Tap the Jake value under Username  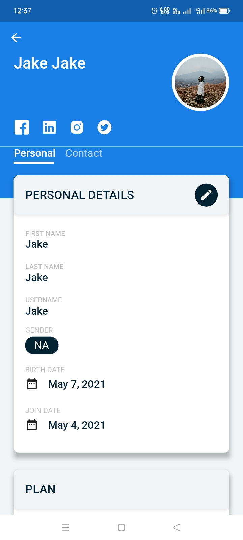pyautogui.click(x=37, y=311)
